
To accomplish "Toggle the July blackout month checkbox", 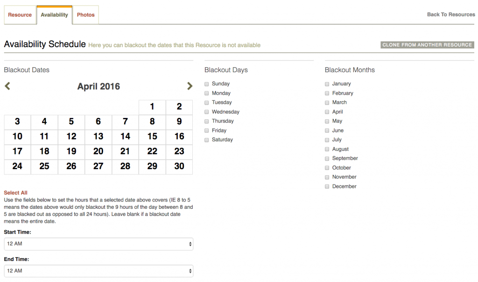I will point(327,140).
